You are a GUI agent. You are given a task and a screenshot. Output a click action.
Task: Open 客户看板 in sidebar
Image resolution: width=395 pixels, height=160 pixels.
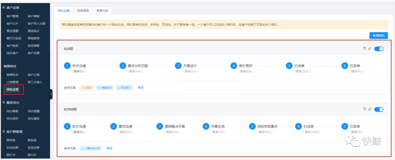[34, 16]
